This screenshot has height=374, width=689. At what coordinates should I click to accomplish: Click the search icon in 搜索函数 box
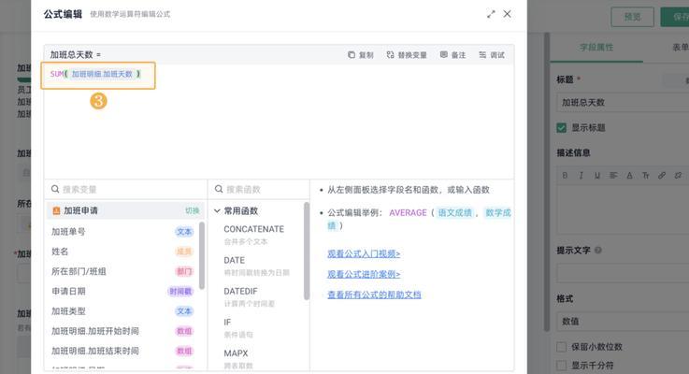219,189
